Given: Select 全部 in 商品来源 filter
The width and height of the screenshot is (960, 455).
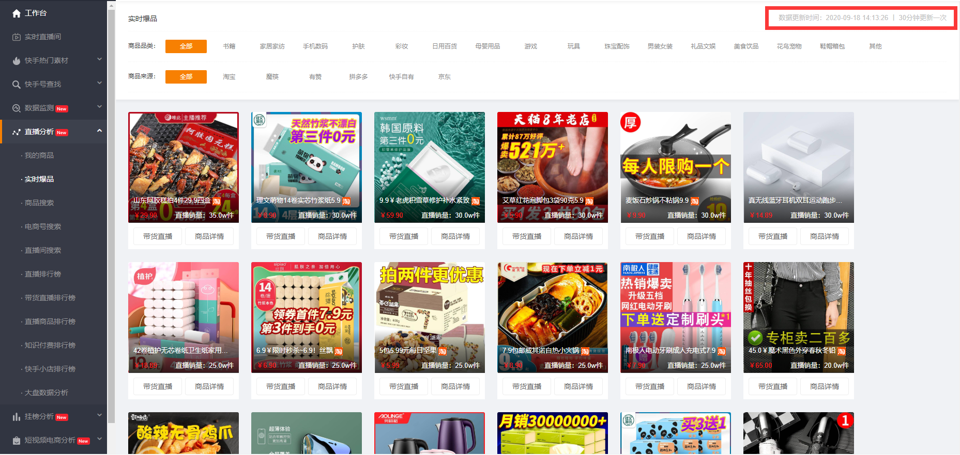Looking at the screenshot, I should point(186,77).
